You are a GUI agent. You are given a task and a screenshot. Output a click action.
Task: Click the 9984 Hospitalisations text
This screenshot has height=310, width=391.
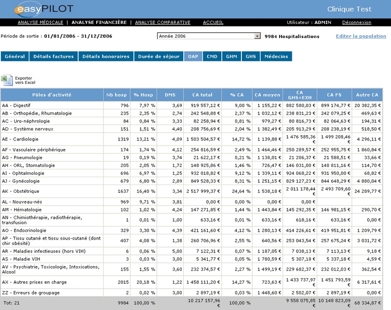click(x=292, y=36)
